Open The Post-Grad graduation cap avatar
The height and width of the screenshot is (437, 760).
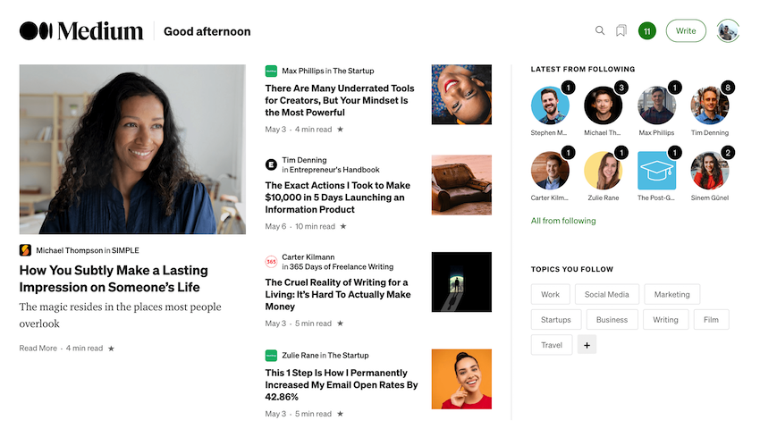[x=656, y=171]
